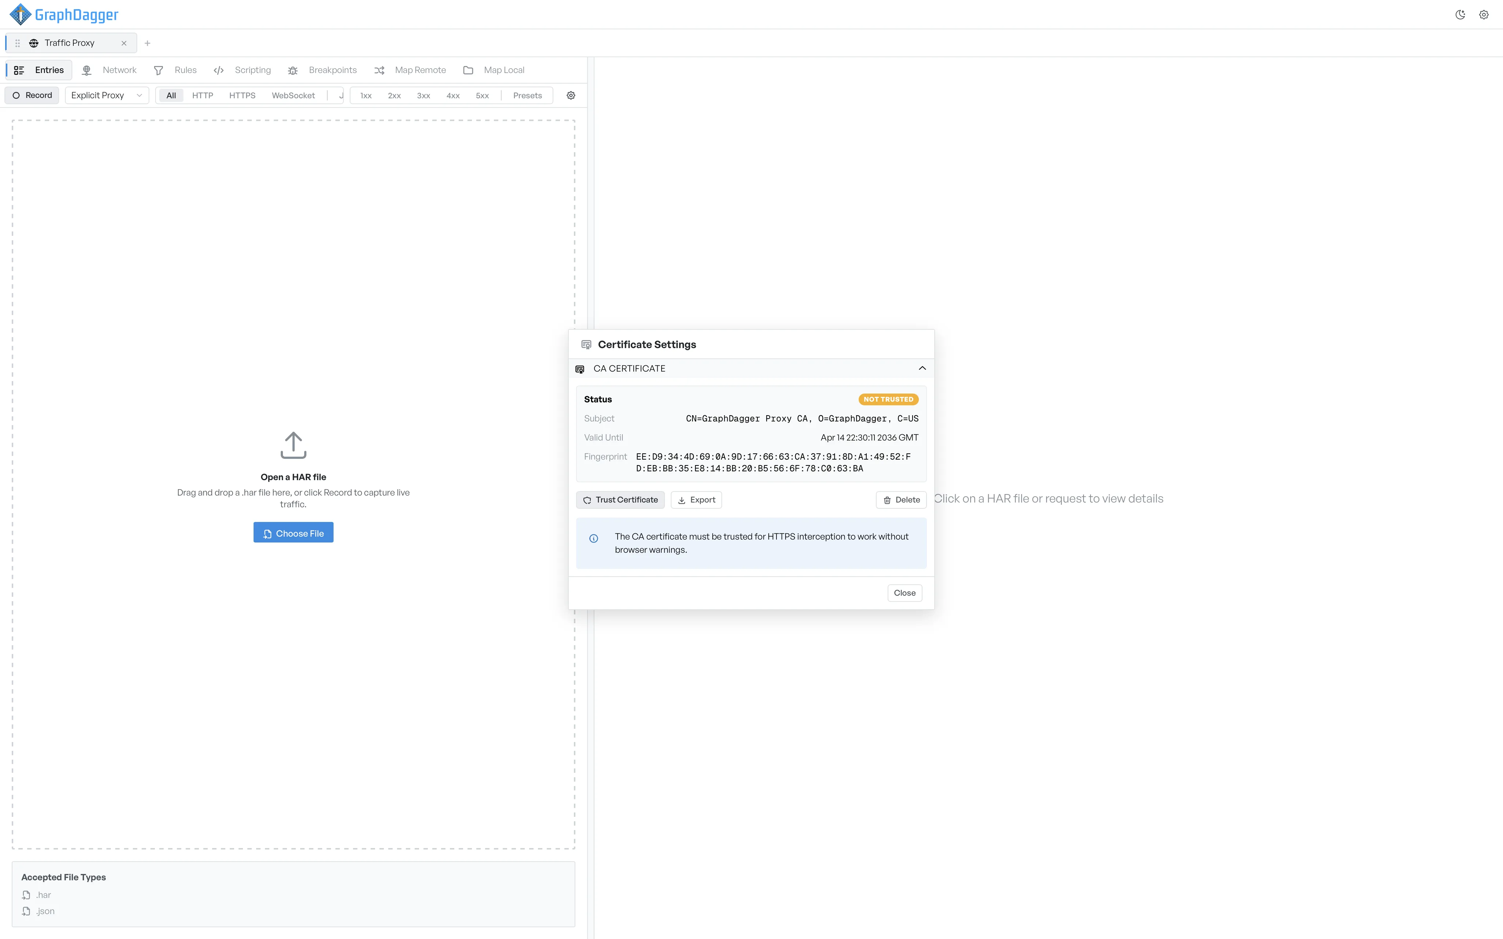Click the .har accepted file type

click(43, 895)
